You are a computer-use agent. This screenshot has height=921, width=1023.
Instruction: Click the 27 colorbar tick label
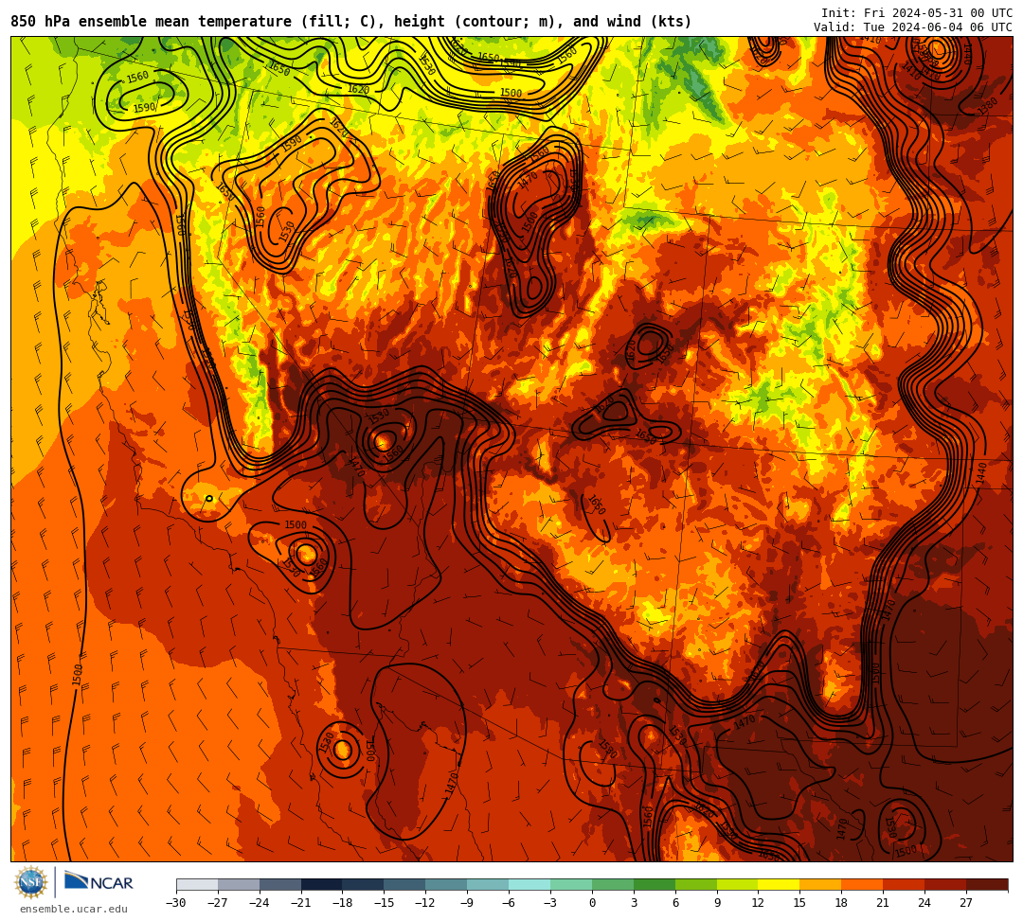point(966,903)
